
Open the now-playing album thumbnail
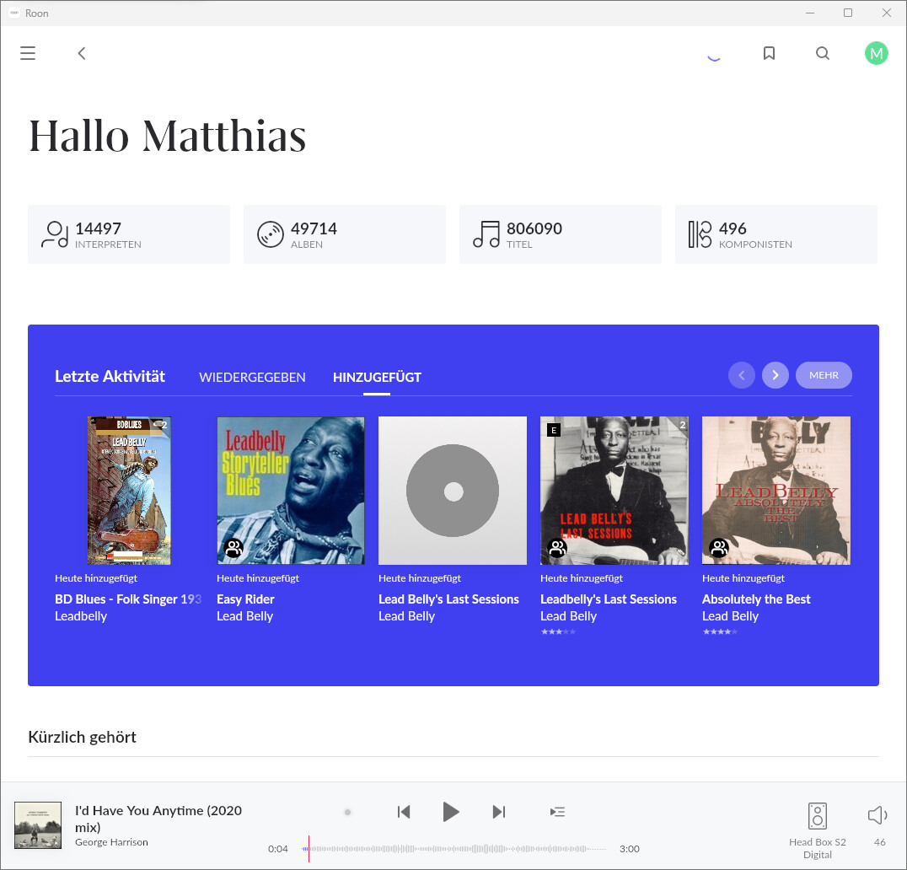click(x=38, y=825)
